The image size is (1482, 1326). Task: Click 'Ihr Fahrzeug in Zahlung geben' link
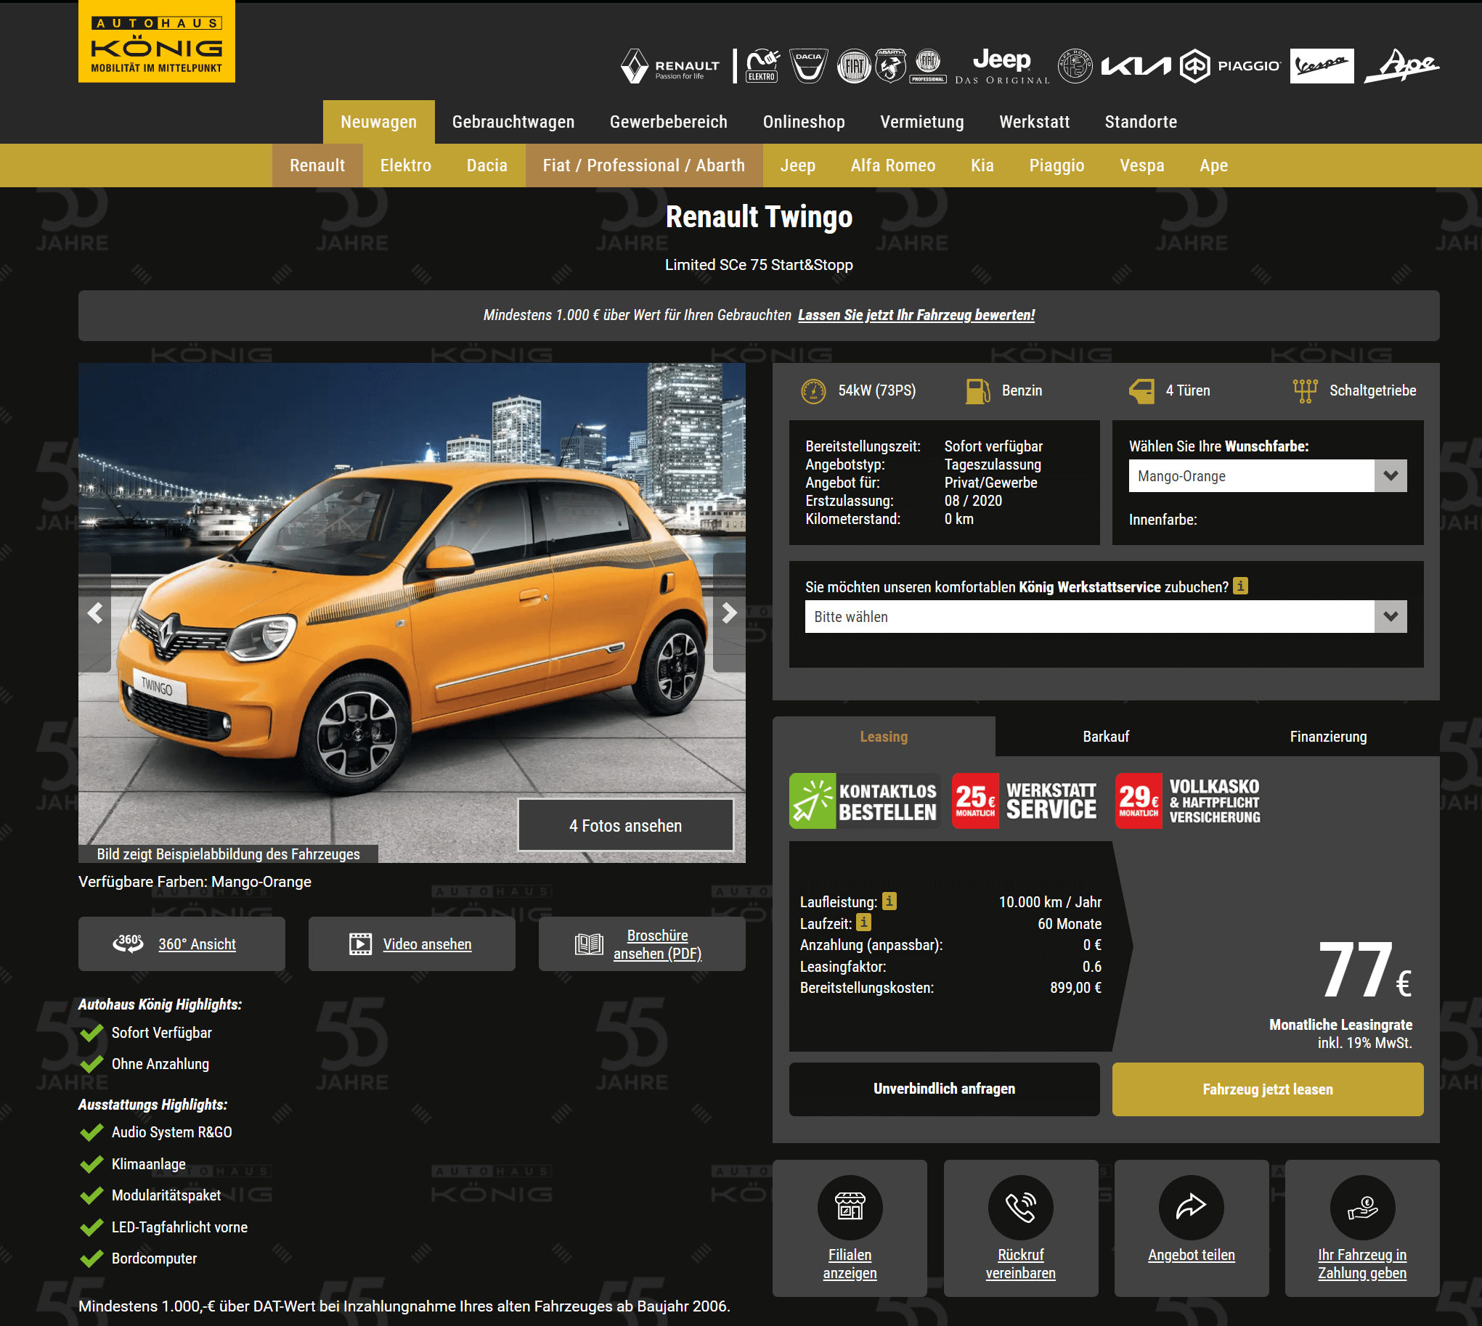(x=1362, y=1264)
